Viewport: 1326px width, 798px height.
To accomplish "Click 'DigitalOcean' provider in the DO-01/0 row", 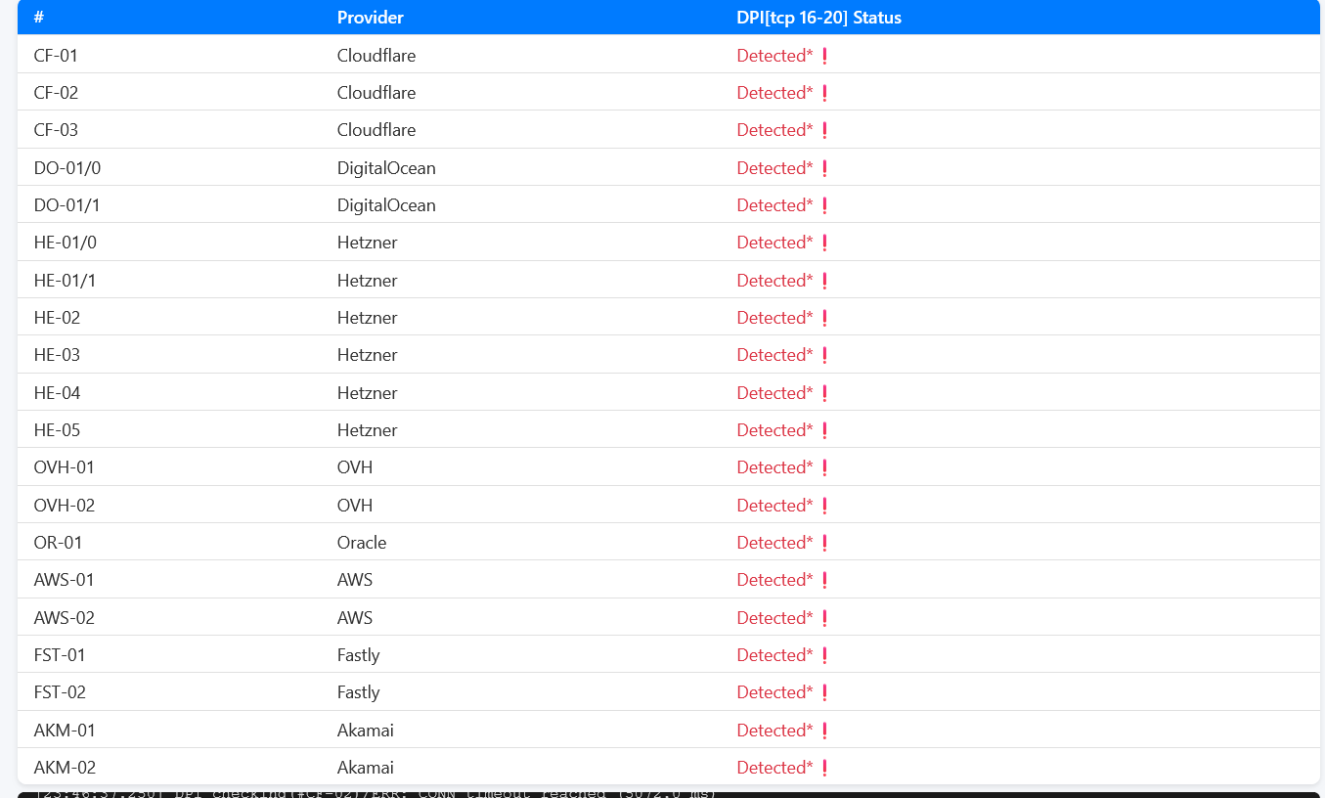I will 386,168.
